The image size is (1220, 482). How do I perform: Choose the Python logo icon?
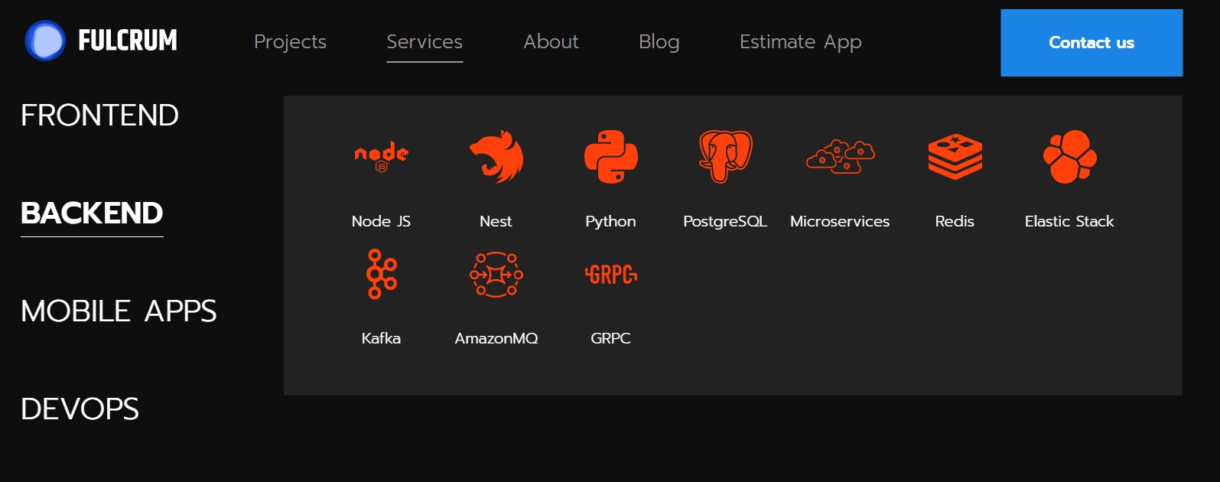point(610,156)
